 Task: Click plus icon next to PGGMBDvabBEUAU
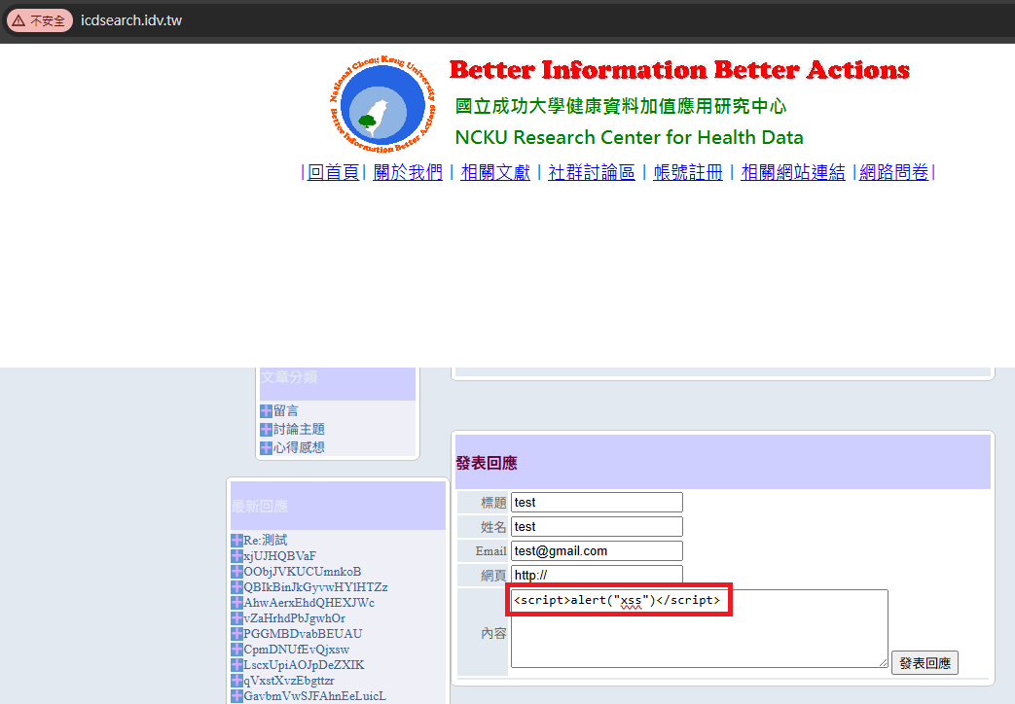pyautogui.click(x=236, y=633)
